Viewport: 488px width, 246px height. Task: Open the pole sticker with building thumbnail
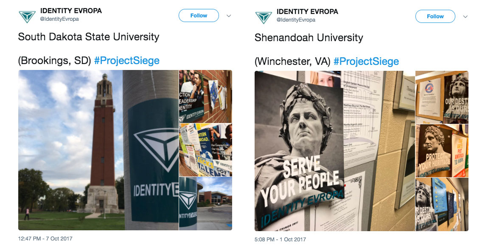click(205, 204)
